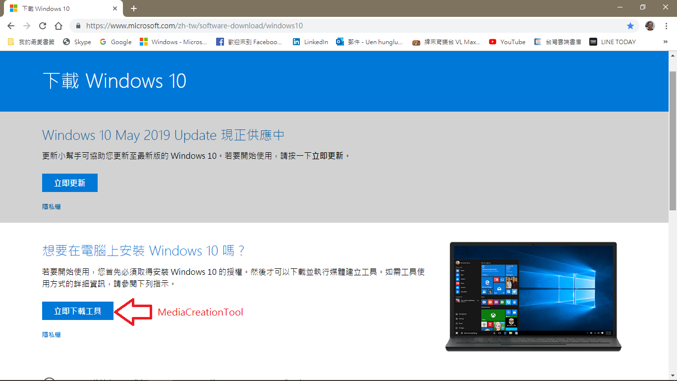Open the Google bookmark
Viewport: 677px width, 381px height.
point(115,42)
